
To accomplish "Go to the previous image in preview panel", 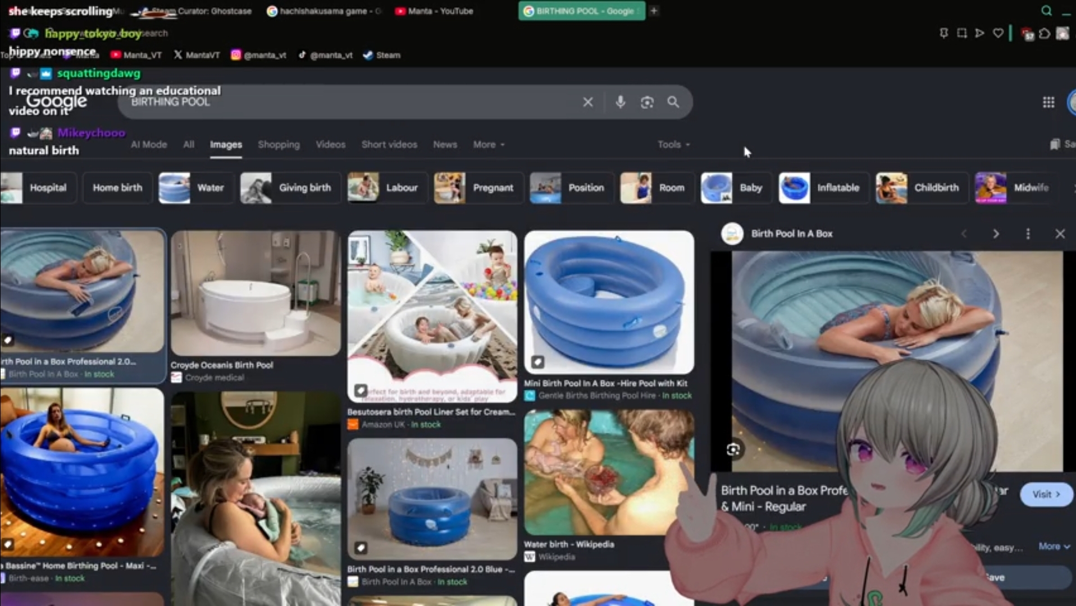I will (964, 233).
